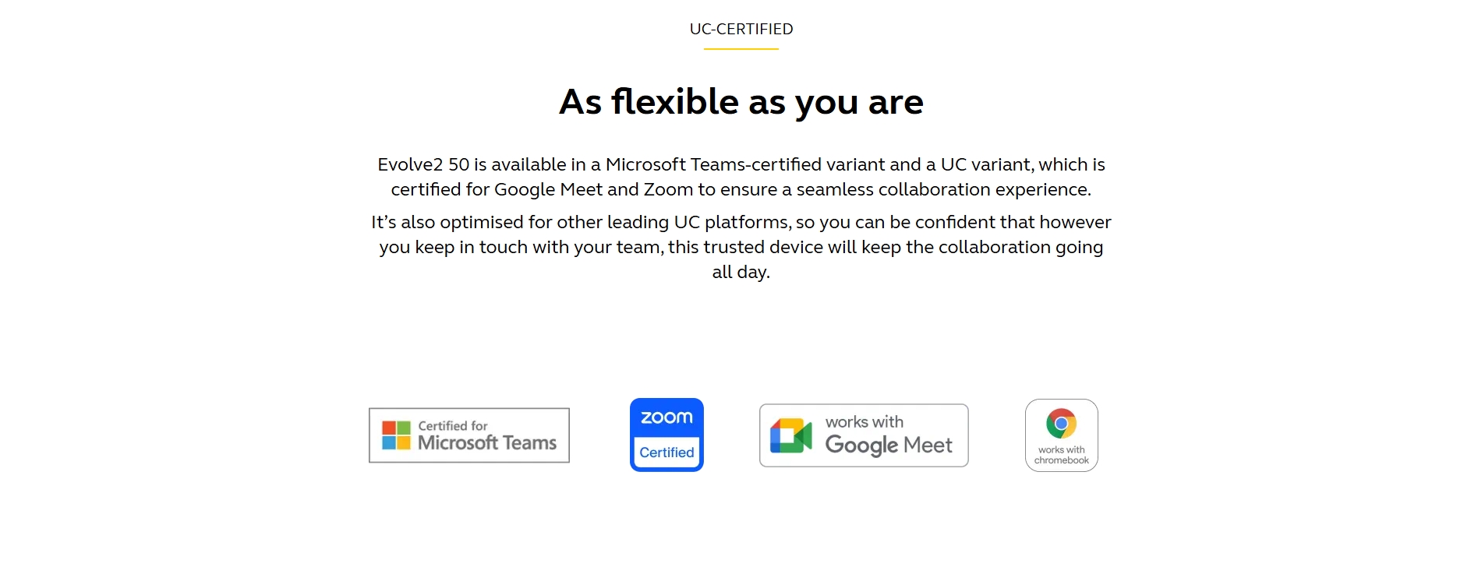This screenshot has height=567, width=1471.
Task: Click the Certified for text in Teams badge
Action: tap(453, 425)
